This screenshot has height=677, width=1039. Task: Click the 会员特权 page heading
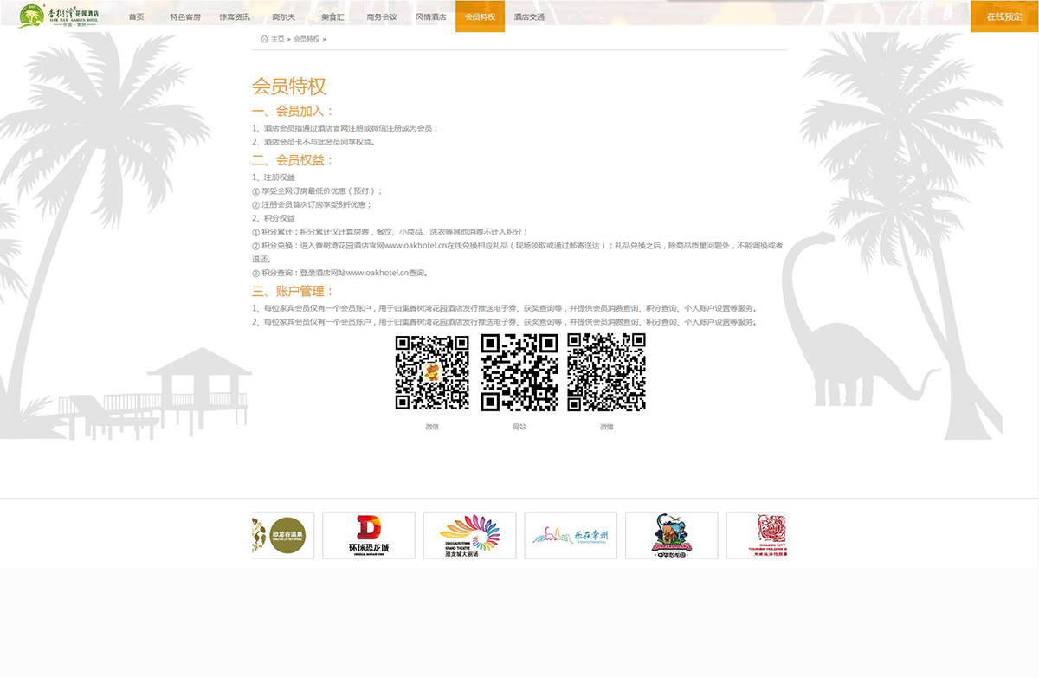coord(289,87)
